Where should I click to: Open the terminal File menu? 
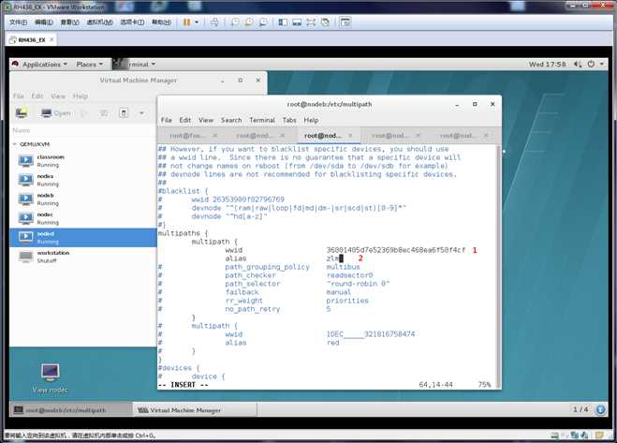coord(167,120)
